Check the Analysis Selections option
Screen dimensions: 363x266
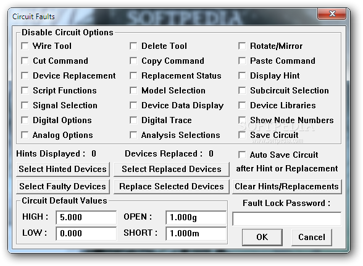(133, 135)
